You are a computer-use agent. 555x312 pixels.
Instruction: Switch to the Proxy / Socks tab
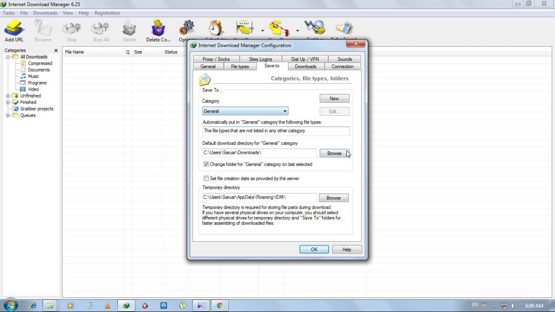[216, 59]
